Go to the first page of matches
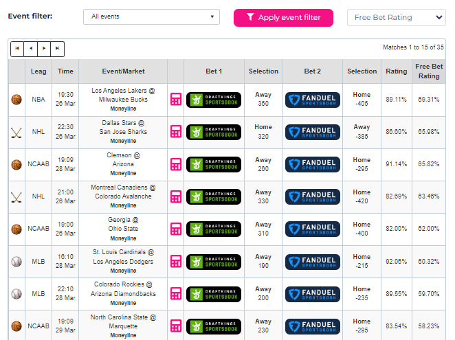 pyautogui.click(x=17, y=49)
